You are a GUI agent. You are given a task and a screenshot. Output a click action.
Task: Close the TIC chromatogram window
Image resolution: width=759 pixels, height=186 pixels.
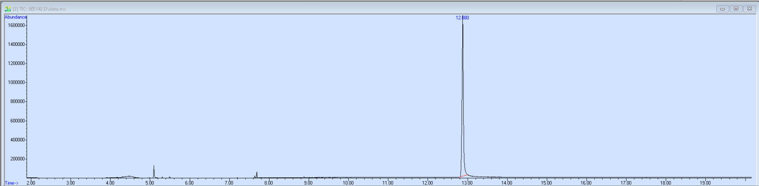click(x=750, y=9)
